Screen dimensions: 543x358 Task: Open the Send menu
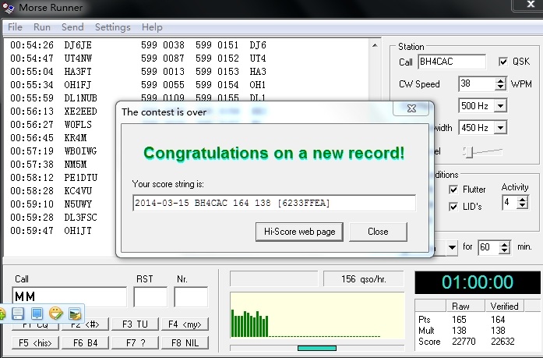point(72,27)
